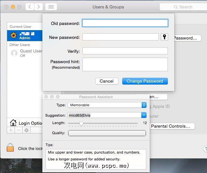Click the Quality indicator bar
Viewport: 207px width, 173px height.
107,133
